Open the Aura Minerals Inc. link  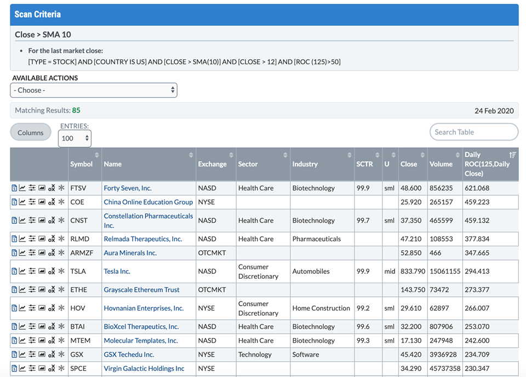[130, 252]
